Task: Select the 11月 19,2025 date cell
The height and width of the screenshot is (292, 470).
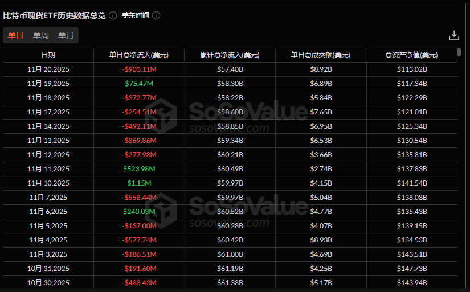Action: (x=48, y=84)
